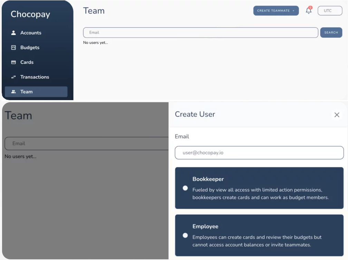Viewport: 348px width, 260px height.
Task: Choose the Bookkeeper role card
Action: [x=259, y=188]
